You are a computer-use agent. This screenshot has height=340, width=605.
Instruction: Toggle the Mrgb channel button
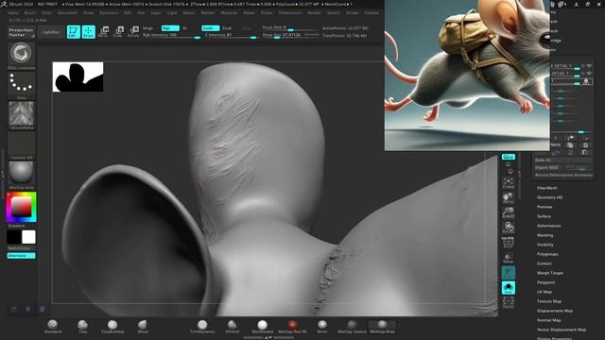[x=147, y=28]
